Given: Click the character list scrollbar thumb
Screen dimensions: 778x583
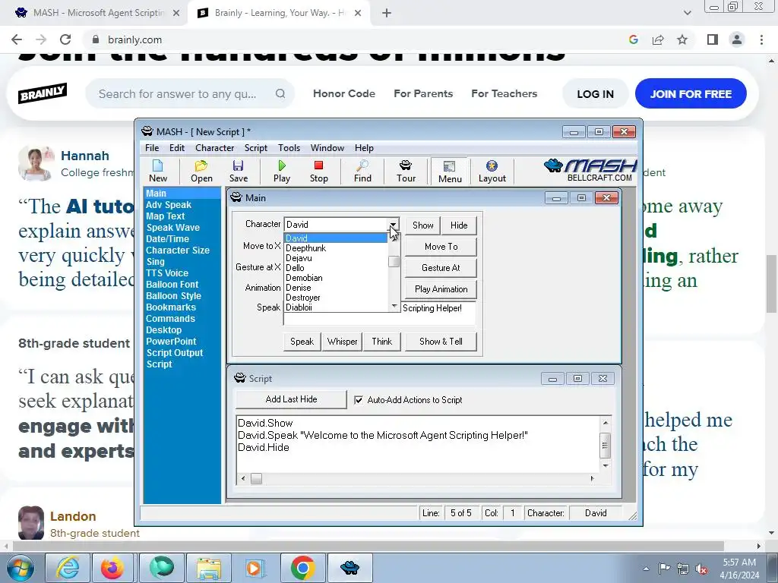Looking at the screenshot, I should coord(394,261).
